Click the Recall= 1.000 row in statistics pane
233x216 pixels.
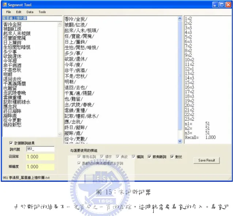click(200, 137)
